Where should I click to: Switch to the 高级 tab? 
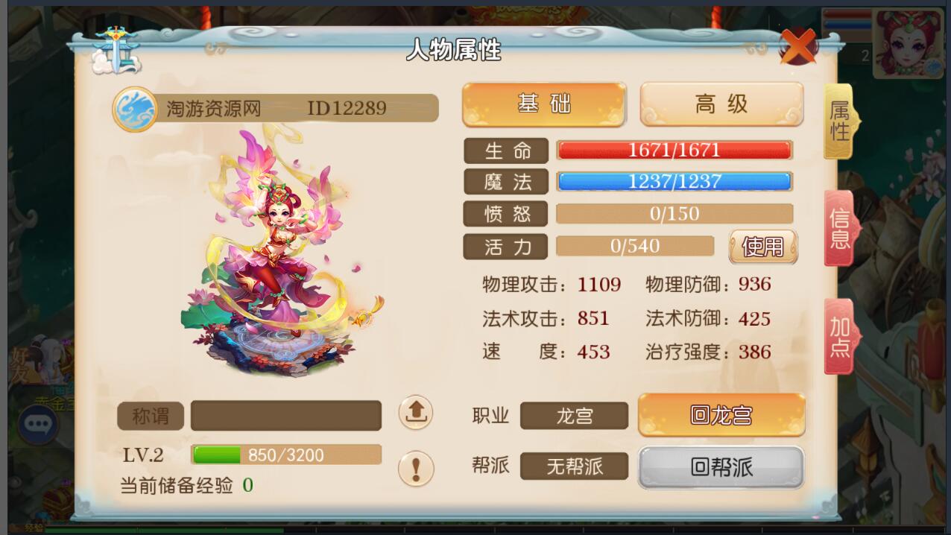[x=721, y=104]
